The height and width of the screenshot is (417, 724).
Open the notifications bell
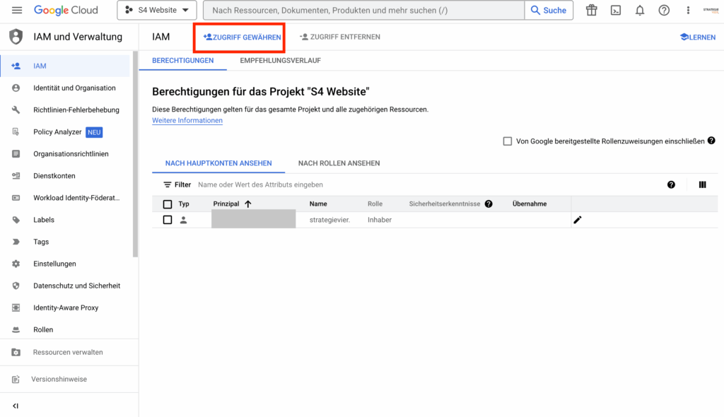[x=639, y=10]
